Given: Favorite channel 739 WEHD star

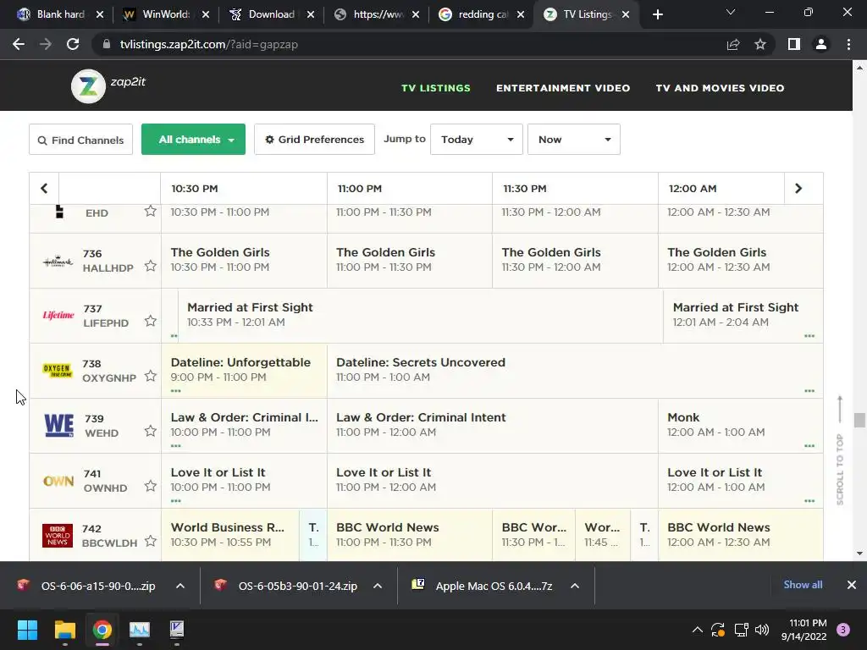Looking at the screenshot, I should [151, 431].
